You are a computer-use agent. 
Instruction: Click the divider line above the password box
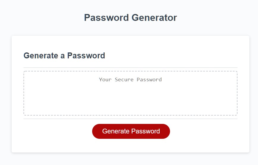point(130,68)
